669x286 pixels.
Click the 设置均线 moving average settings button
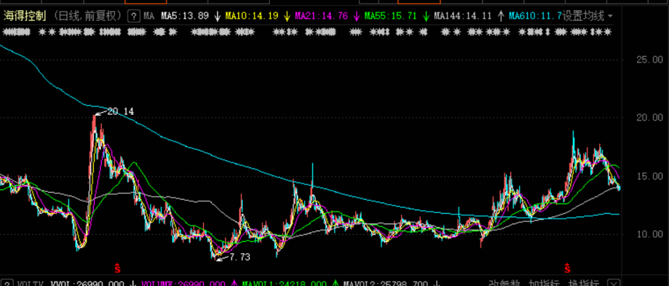coord(584,17)
